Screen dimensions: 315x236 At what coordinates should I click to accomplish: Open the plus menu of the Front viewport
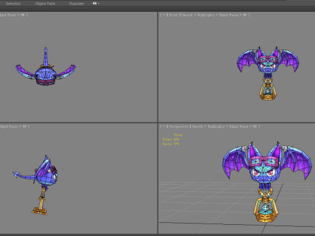164,15
